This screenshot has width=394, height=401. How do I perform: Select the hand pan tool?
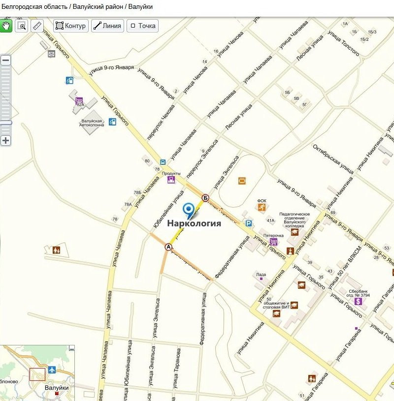click(6, 26)
